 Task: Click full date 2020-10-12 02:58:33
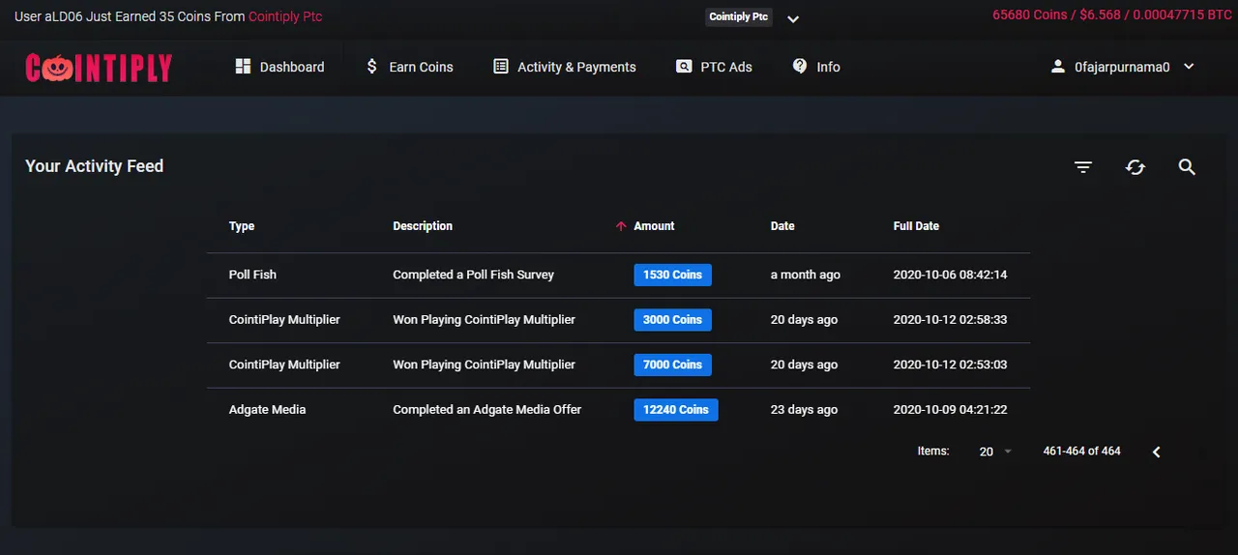[950, 320]
